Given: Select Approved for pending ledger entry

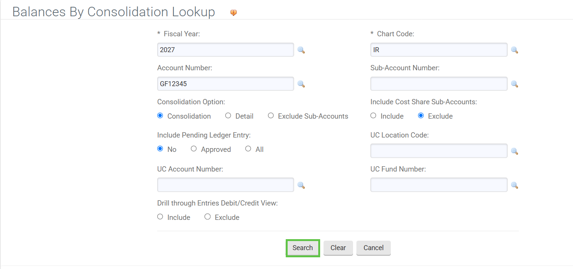Looking at the screenshot, I should (194, 149).
